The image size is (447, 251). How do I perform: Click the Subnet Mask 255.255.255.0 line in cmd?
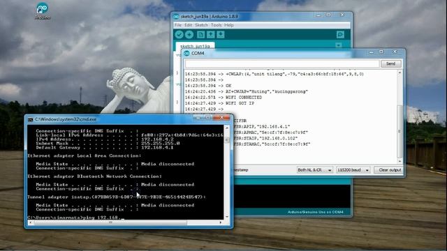coord(108,144)
